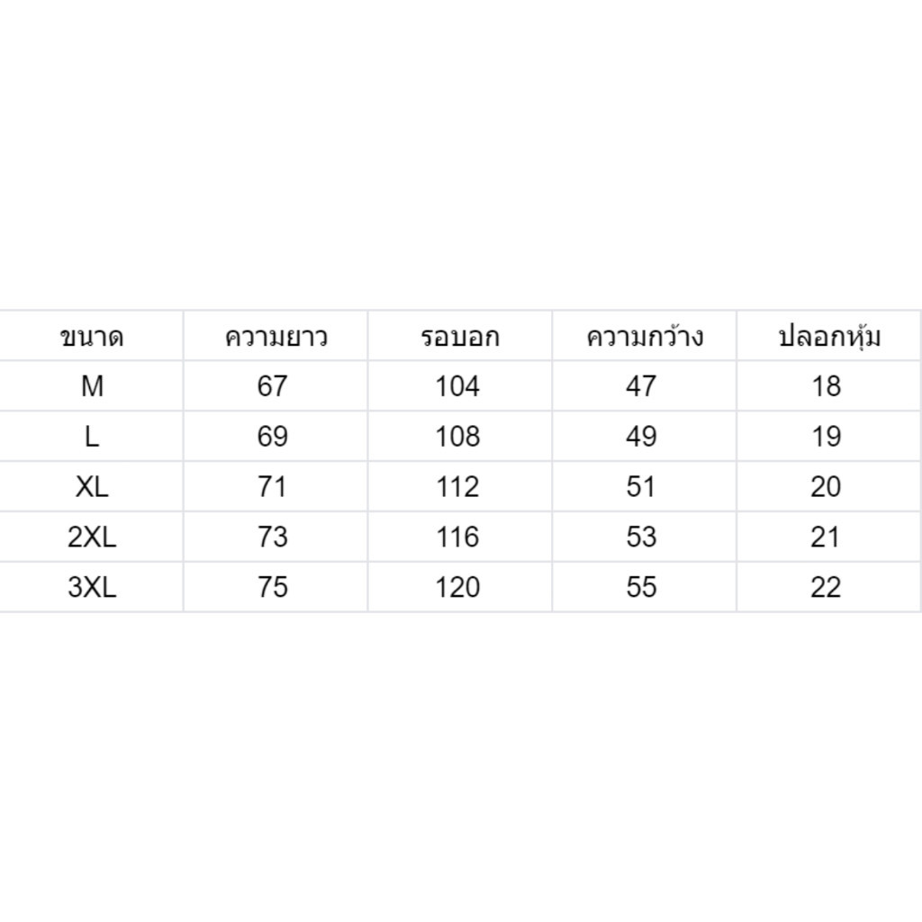Select the cell with value 116
The width and height of the screenshot is (922, 922).
pyautogui.click(x=460, y=537)
